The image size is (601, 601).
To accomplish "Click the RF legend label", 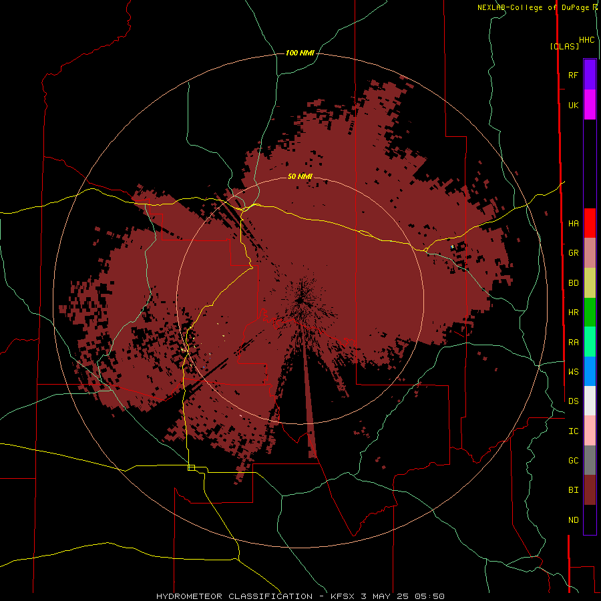I will click(x=573, y=75).
